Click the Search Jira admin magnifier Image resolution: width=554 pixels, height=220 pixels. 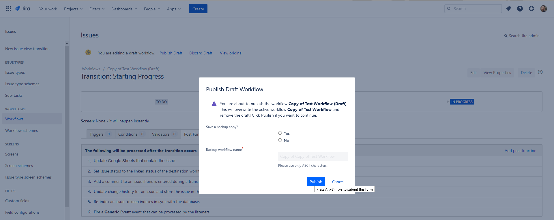[506, 36]
